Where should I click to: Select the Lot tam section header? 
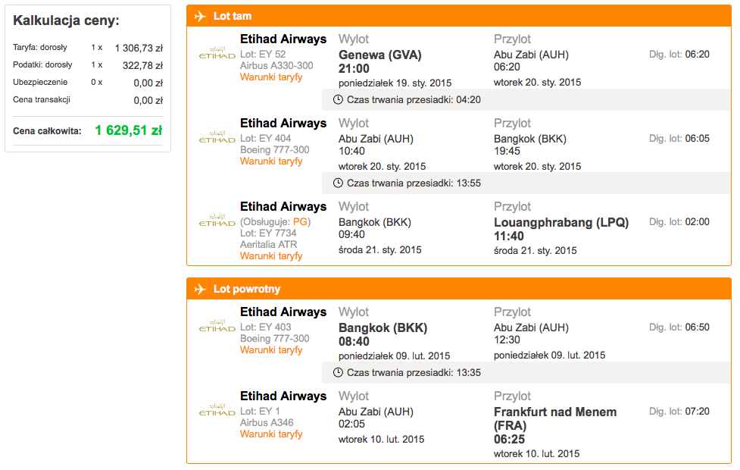coord(459,16)
